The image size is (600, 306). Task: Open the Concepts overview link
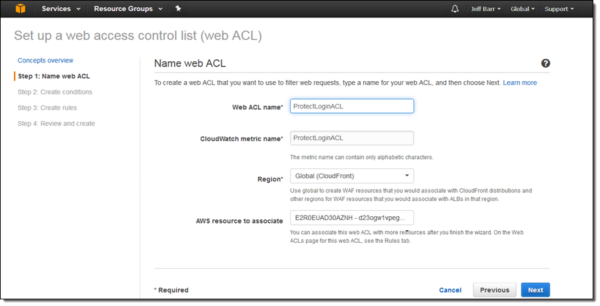coord(45,61)
